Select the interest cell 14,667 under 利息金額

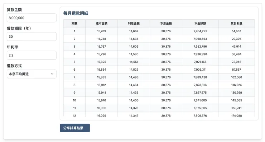coord(134,31)
